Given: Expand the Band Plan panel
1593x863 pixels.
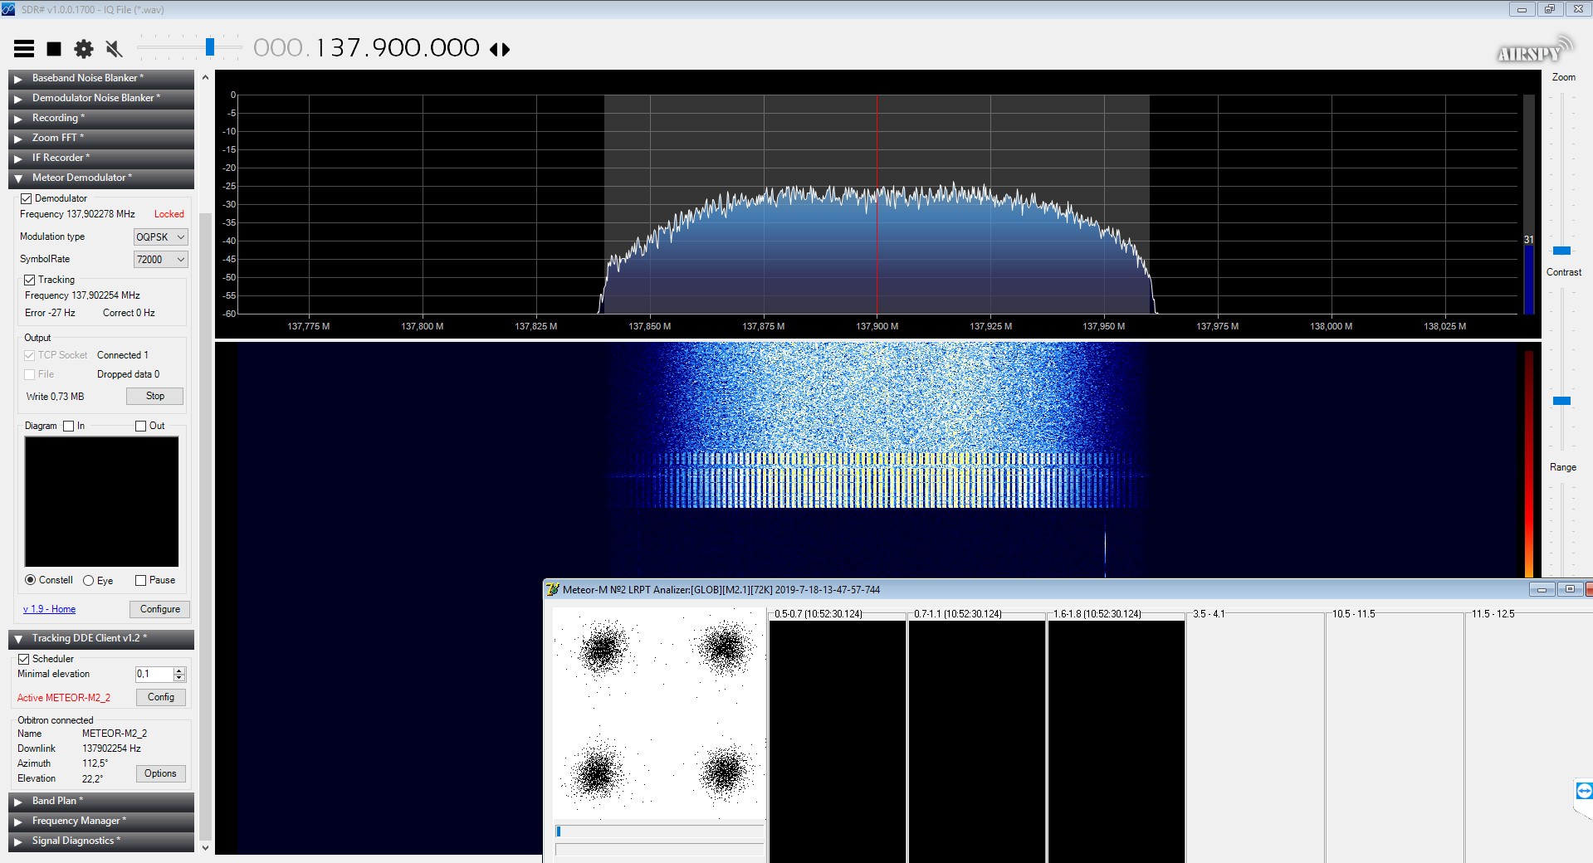Looking at the screenshot, I should pos(101,801).
